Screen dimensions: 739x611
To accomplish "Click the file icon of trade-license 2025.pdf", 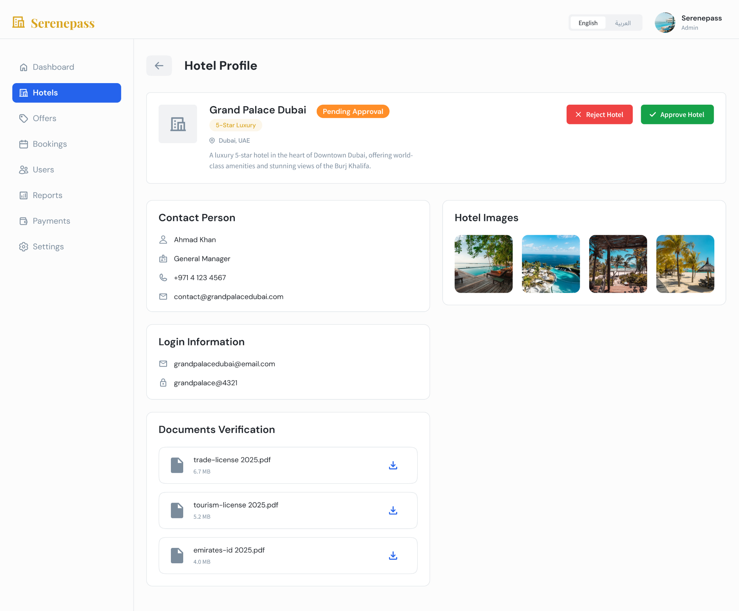I will [x=177, y=466].
